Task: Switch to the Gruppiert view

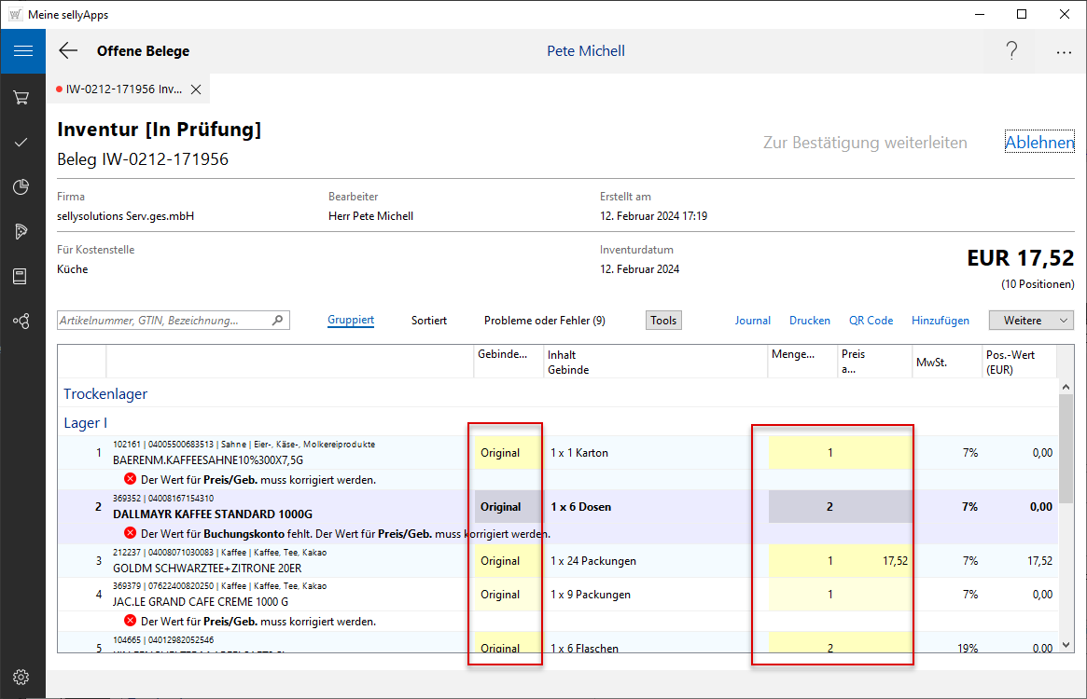Action: (351, 320)
